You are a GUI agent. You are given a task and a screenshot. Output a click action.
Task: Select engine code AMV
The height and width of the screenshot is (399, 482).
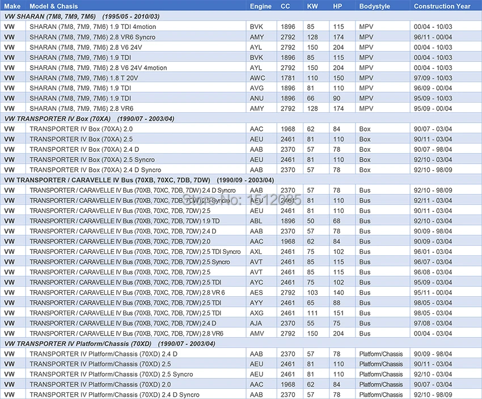257,333
